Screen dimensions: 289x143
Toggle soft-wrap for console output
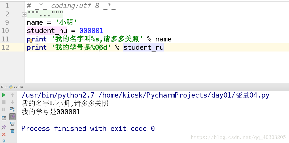(x=12, y=109)
